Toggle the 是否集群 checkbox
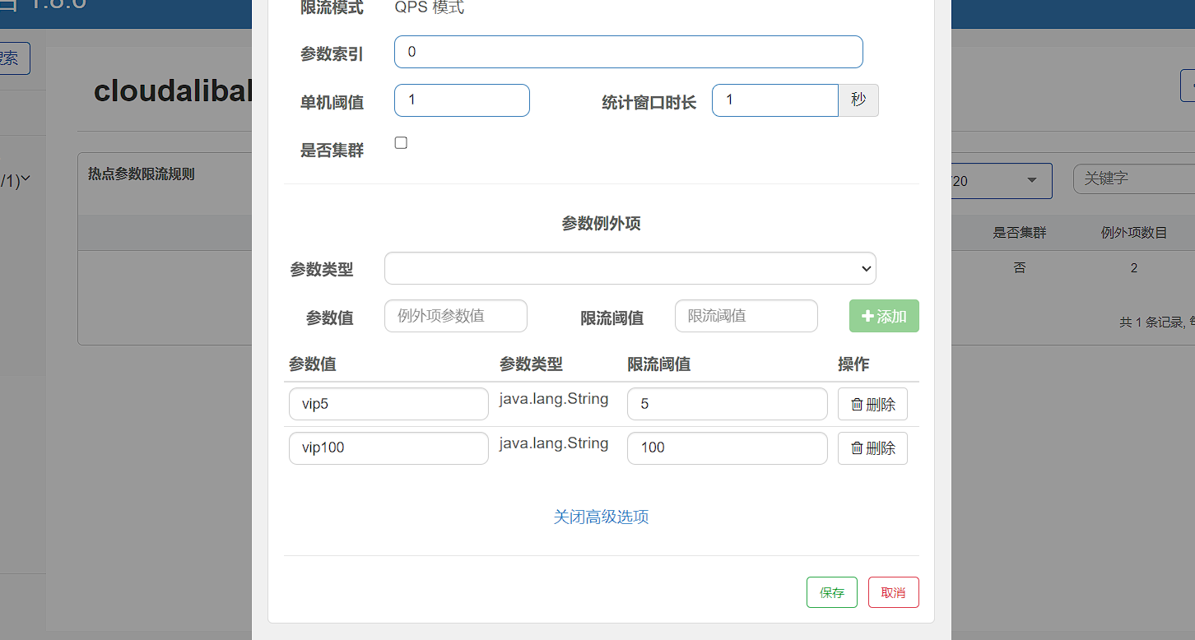This screenshot has height=640, width=1195. 401,143
